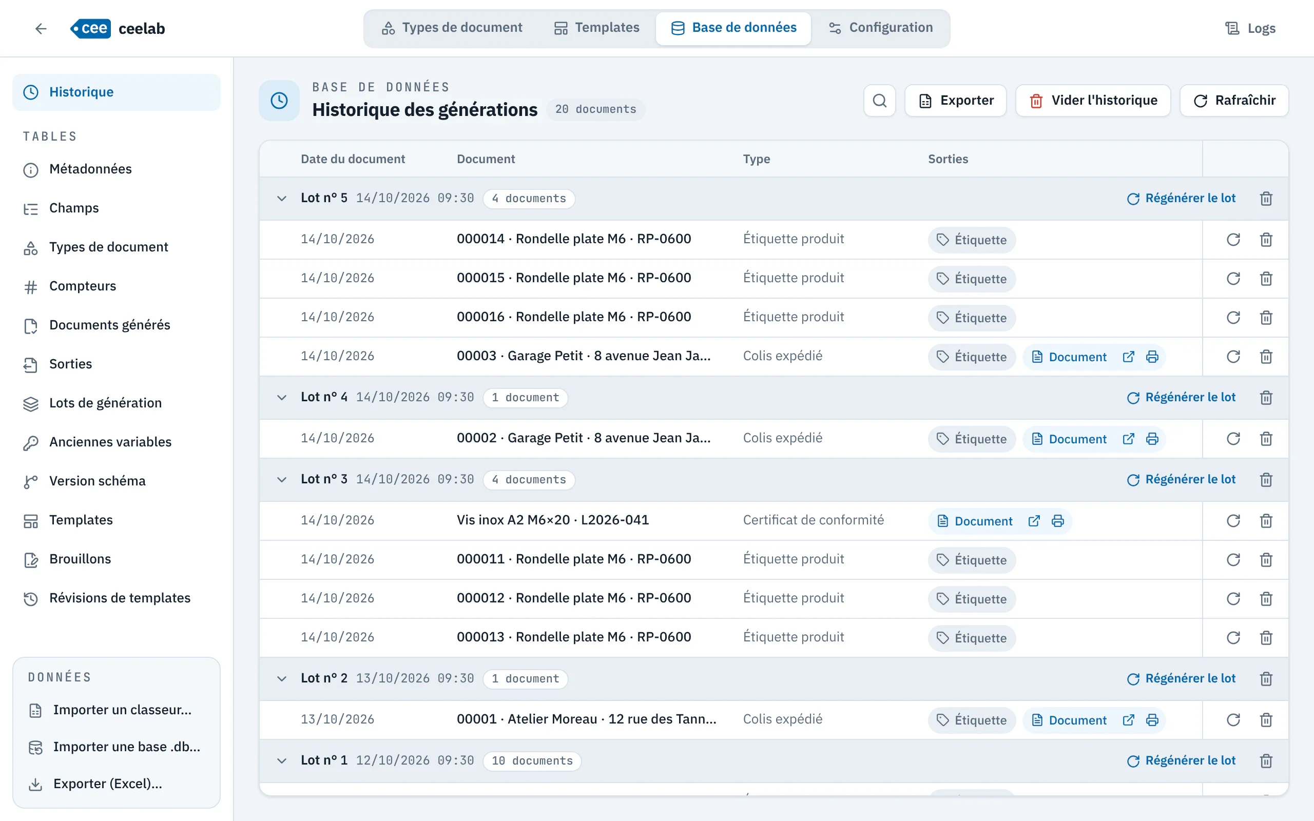Delete document 000013 trash icon
Image resolution: width=1314 pixels, height=821 pixels.
[1266, 637]
